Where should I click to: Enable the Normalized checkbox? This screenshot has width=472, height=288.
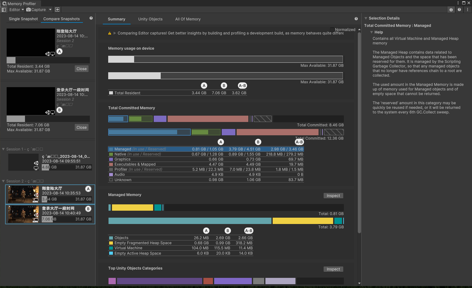pos(332,29)
